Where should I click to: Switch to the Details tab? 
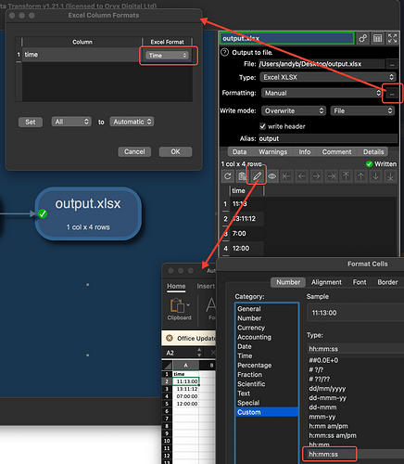(x=373, y=152)
